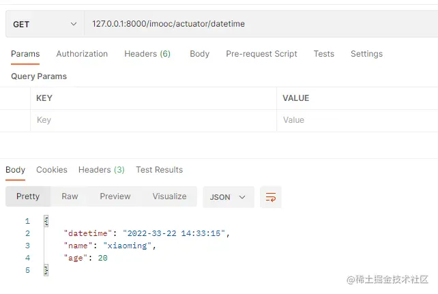This screenshot has height=294, width=438.
Task: Open the request Body tab
Action: [x=199, y=54]
